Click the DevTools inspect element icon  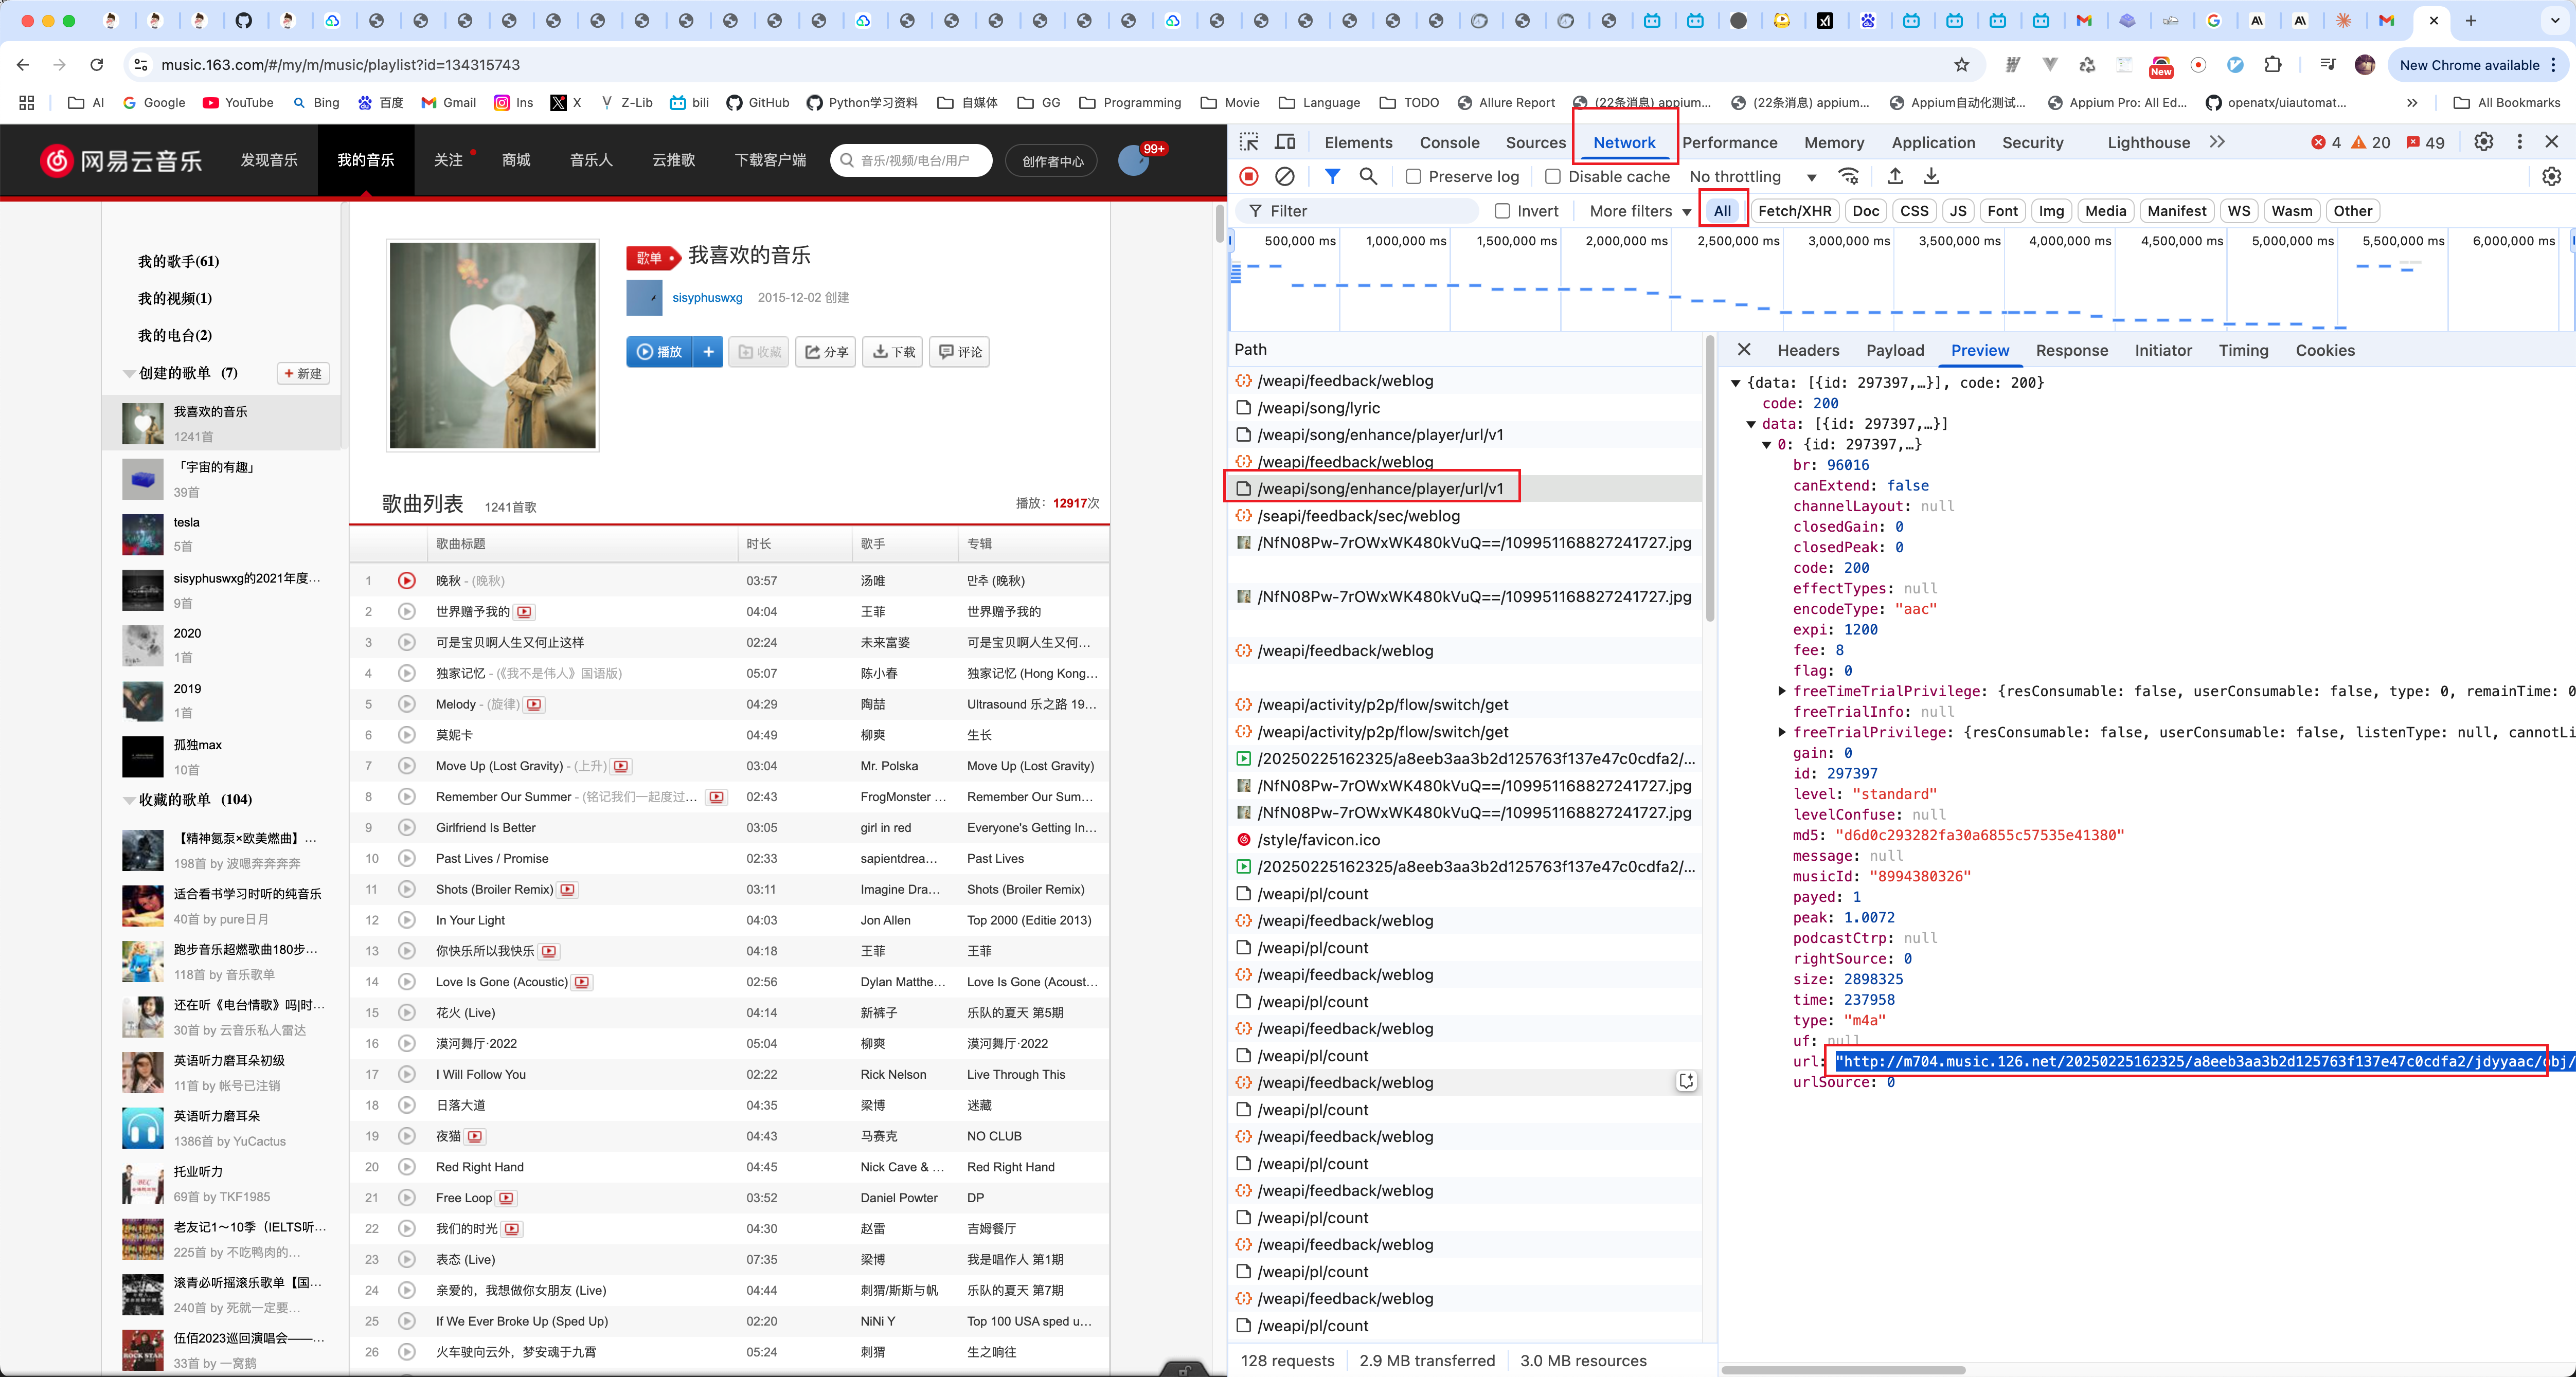(x=1249, y=142)
